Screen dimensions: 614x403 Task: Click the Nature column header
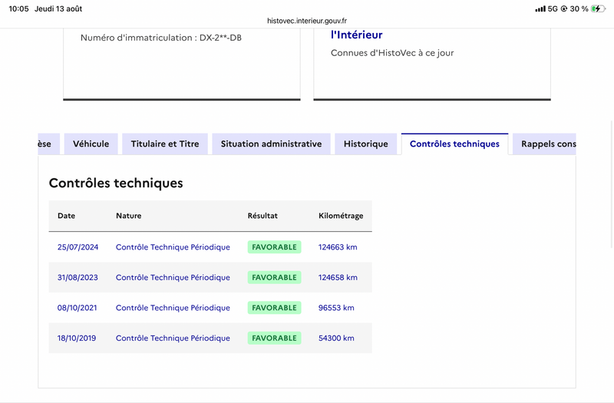tap(128, 216)
